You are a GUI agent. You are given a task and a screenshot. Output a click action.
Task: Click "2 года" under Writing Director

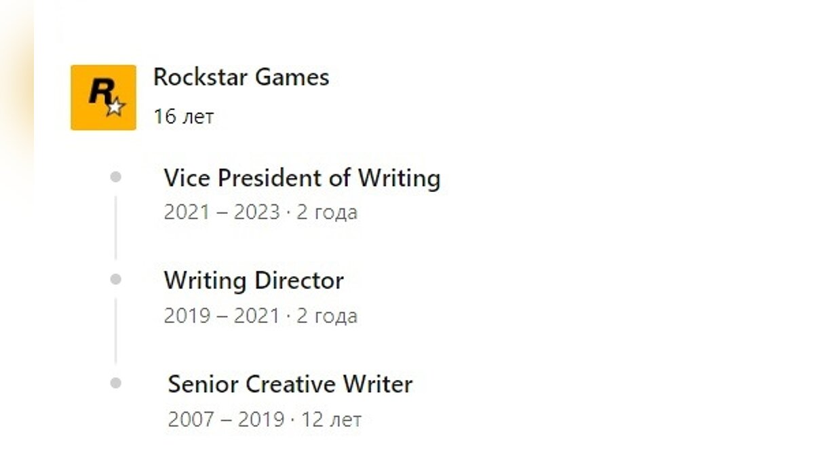pyautogui.click(x=327, y=316)
